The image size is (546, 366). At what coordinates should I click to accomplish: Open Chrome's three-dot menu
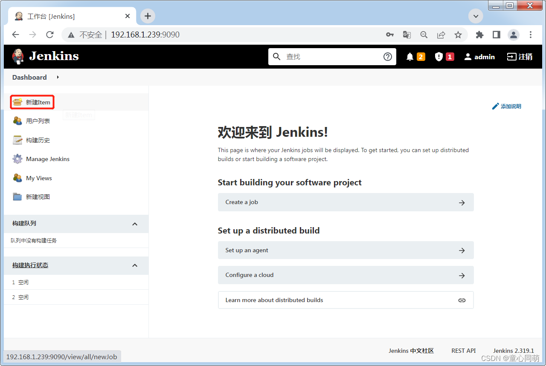[x=530, y=35]
